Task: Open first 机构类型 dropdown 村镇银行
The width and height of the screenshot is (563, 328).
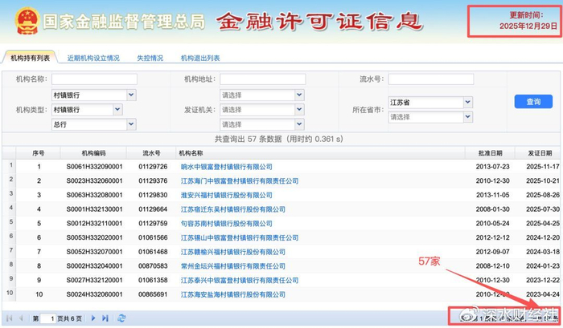Action: pos(131,95)
